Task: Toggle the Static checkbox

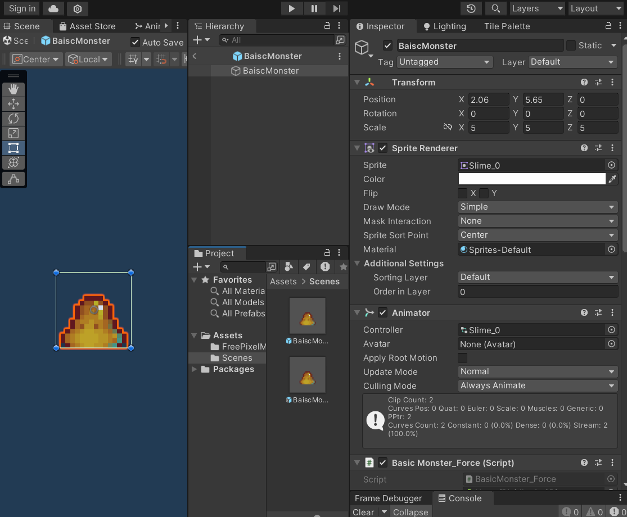Action: coord(571,46)
